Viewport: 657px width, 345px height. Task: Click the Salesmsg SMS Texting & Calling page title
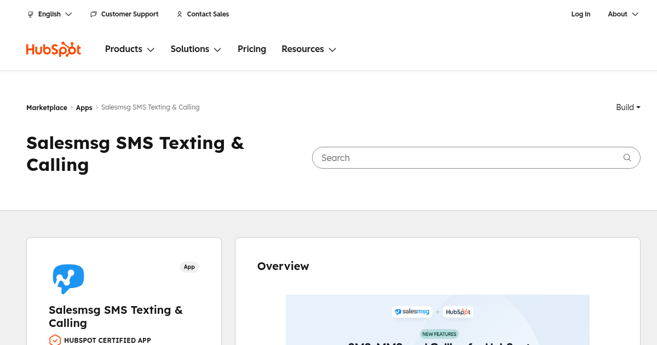click(135, 154)
